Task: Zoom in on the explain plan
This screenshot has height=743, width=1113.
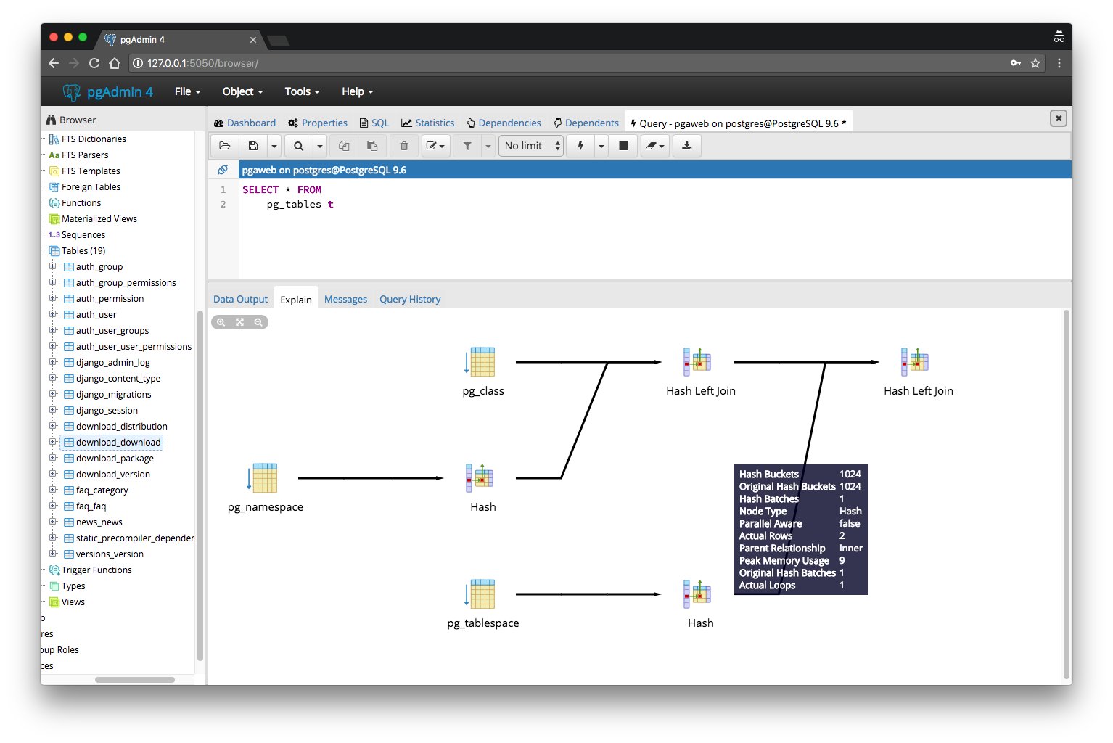Action: click(221, 322)
